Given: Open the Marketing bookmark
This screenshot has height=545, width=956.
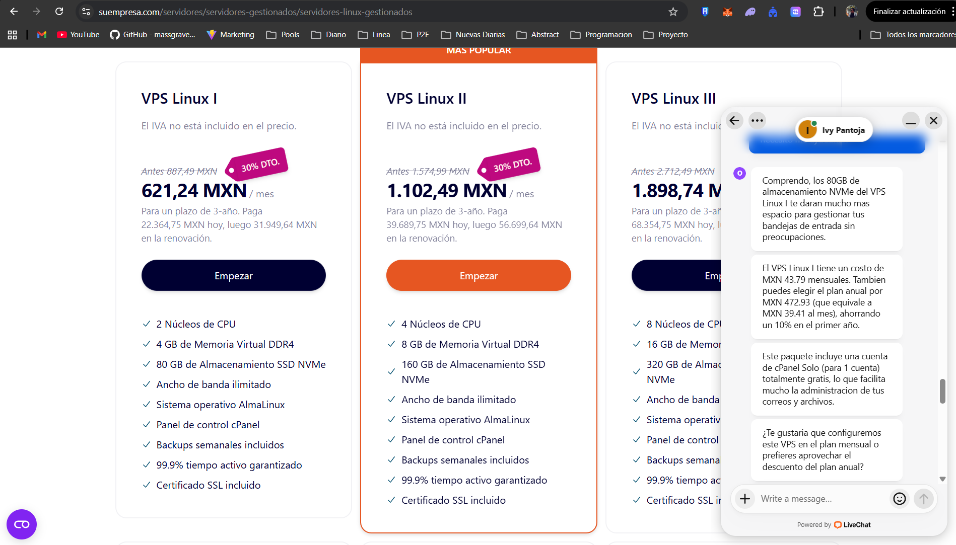Looking at the screenshot, I should coord(231,35).
